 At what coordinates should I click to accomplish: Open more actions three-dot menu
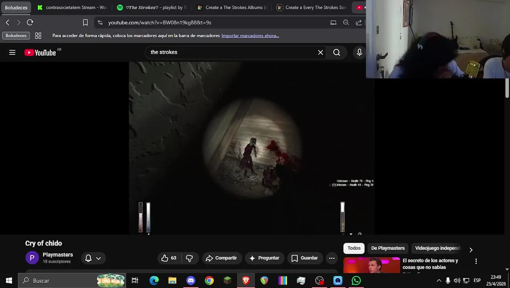332,258
